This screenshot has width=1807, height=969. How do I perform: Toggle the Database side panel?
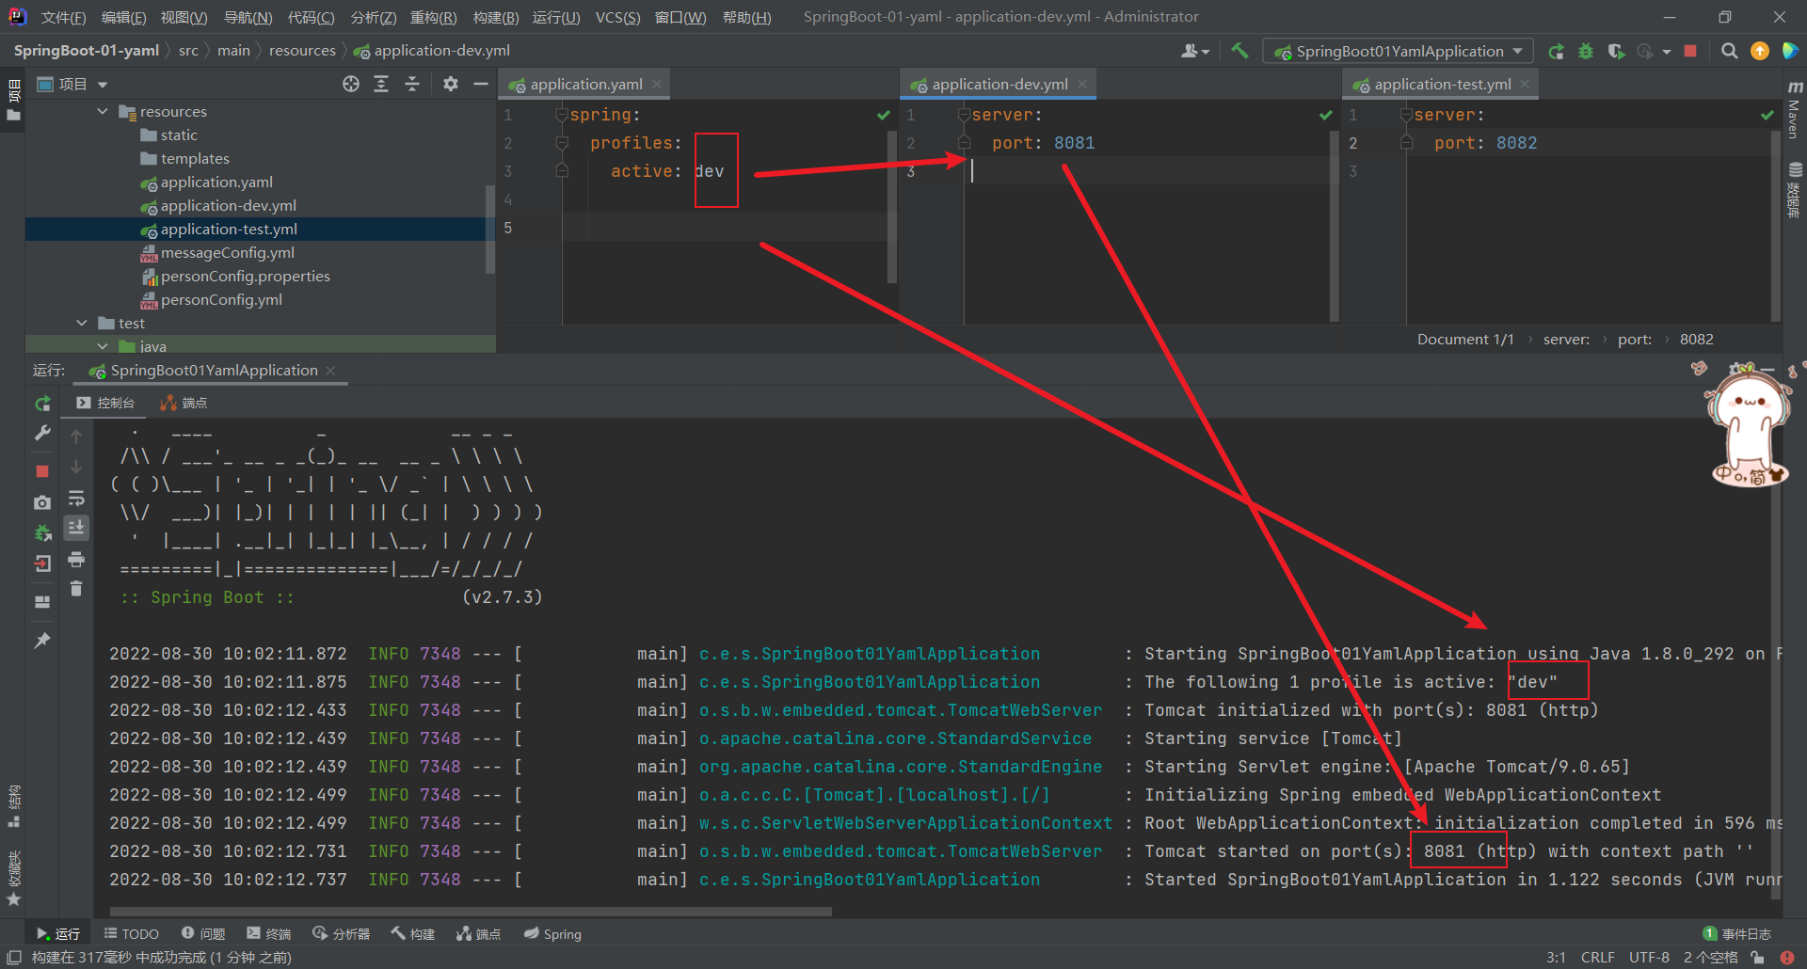point(1795,191)
